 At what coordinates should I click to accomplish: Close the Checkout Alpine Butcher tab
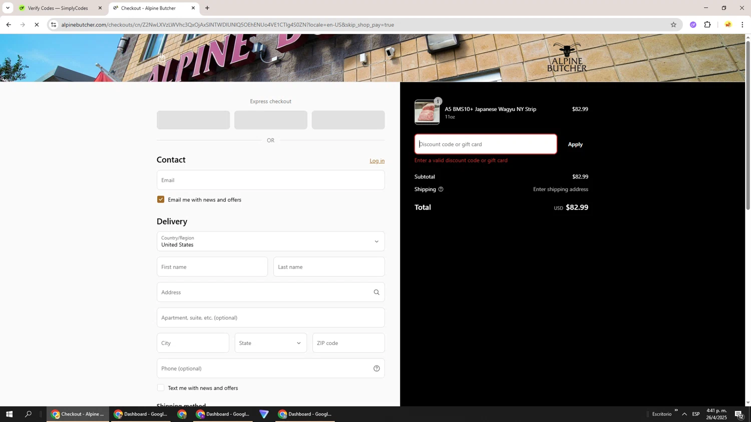click(193, 8)
